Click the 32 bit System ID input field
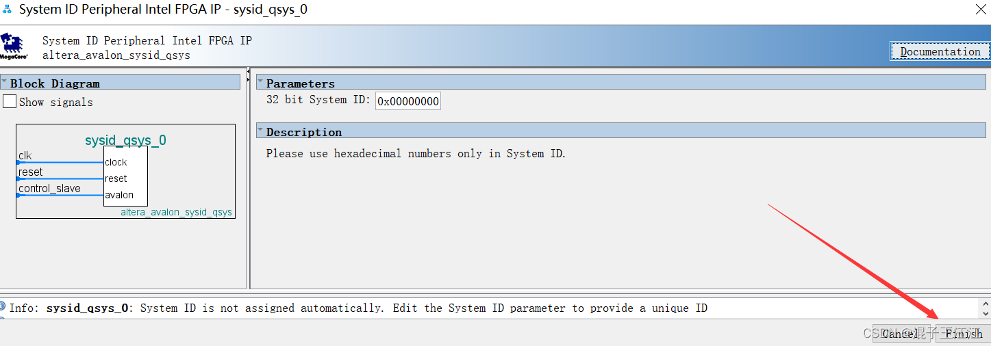Viewport: 991px width, 346px height. coord(408,101)
